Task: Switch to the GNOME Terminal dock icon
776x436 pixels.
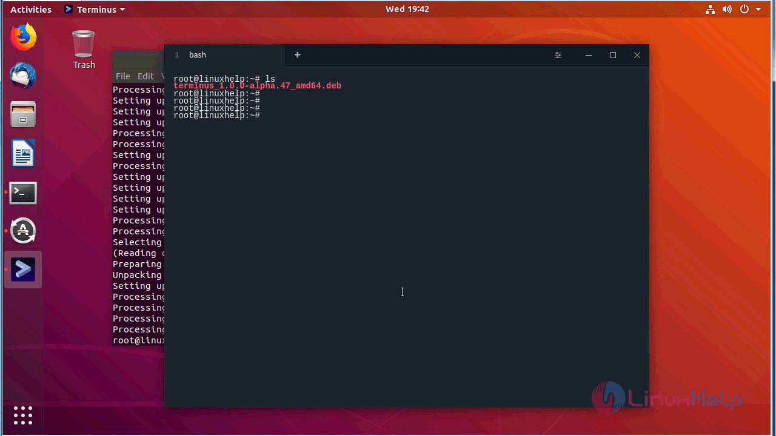Action: pos(23,193)
